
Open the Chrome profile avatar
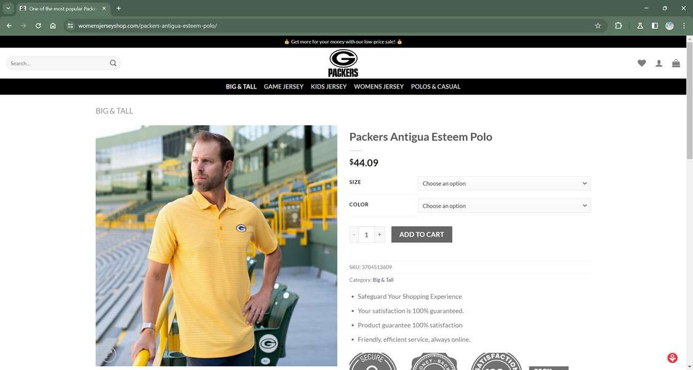point(670,26)
